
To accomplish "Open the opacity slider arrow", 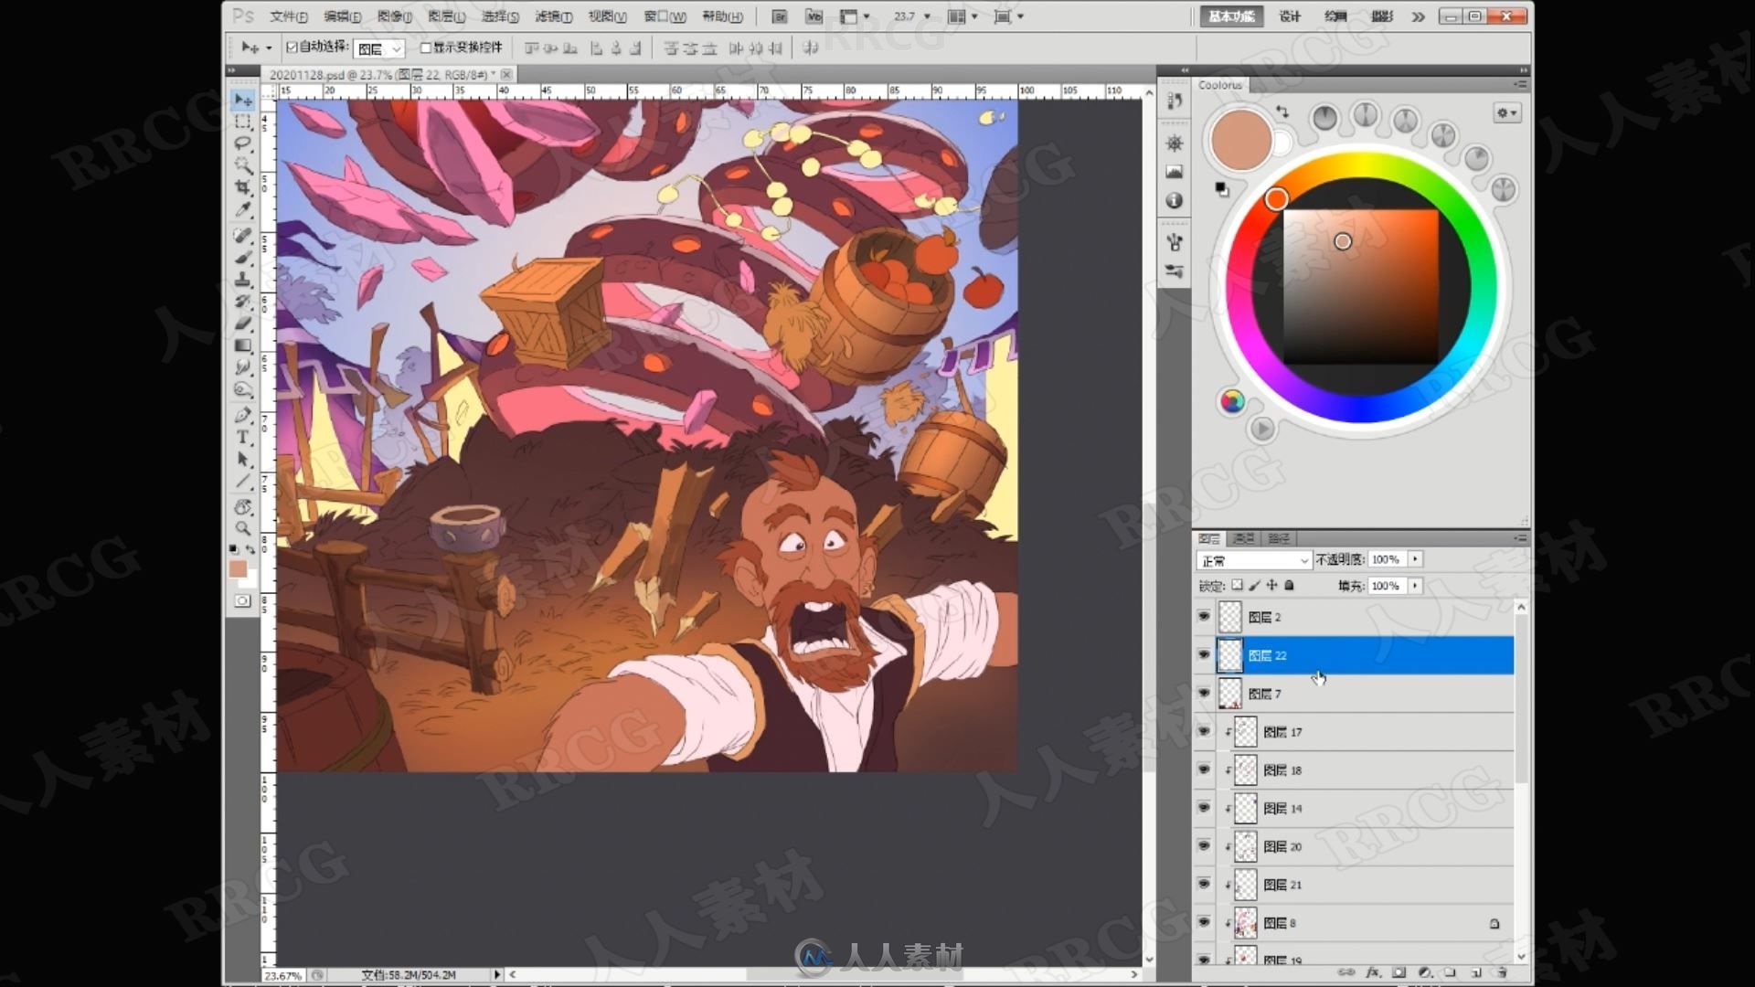I will pos(1415,559).
